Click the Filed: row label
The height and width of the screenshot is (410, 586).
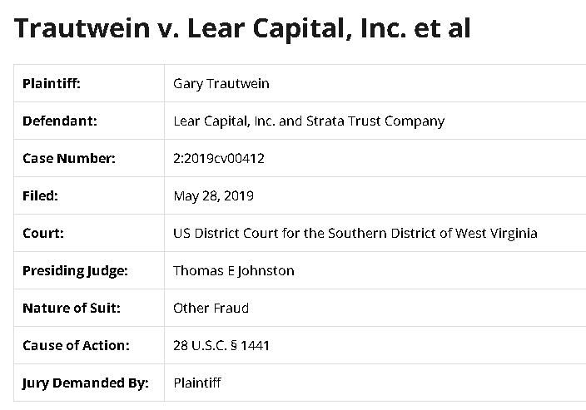(40, 195)
